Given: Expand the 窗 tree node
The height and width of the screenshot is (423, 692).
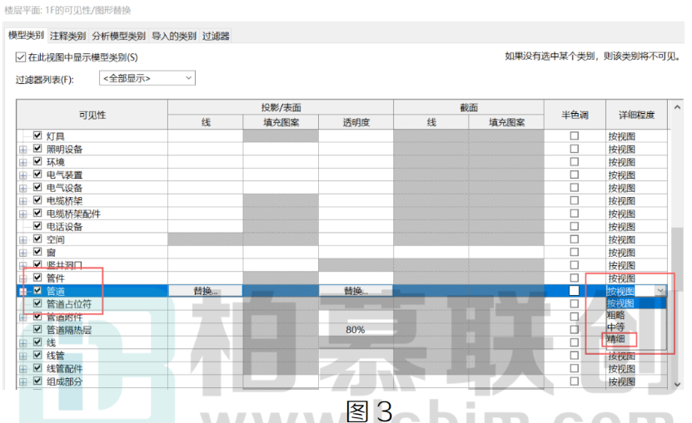Looking at the screenshot, I should coord(23,253).
